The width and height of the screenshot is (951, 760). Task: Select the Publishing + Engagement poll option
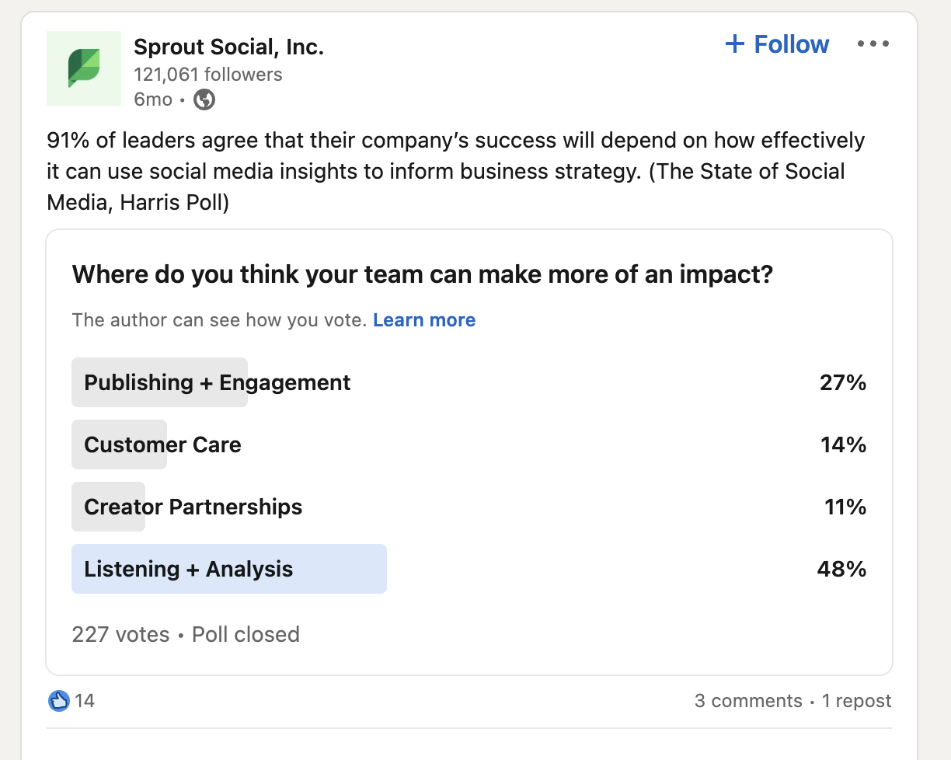pyautogui.click(x=469, y=382)
